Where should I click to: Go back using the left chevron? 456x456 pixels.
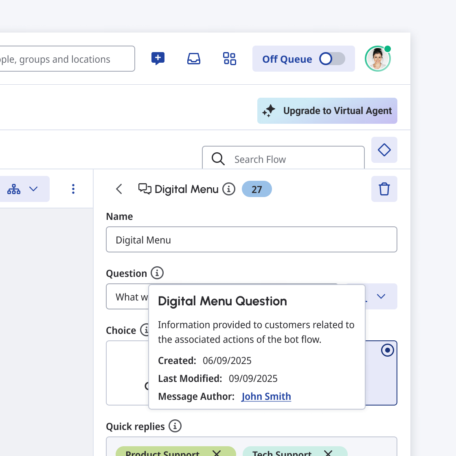(x=119, y=189)
